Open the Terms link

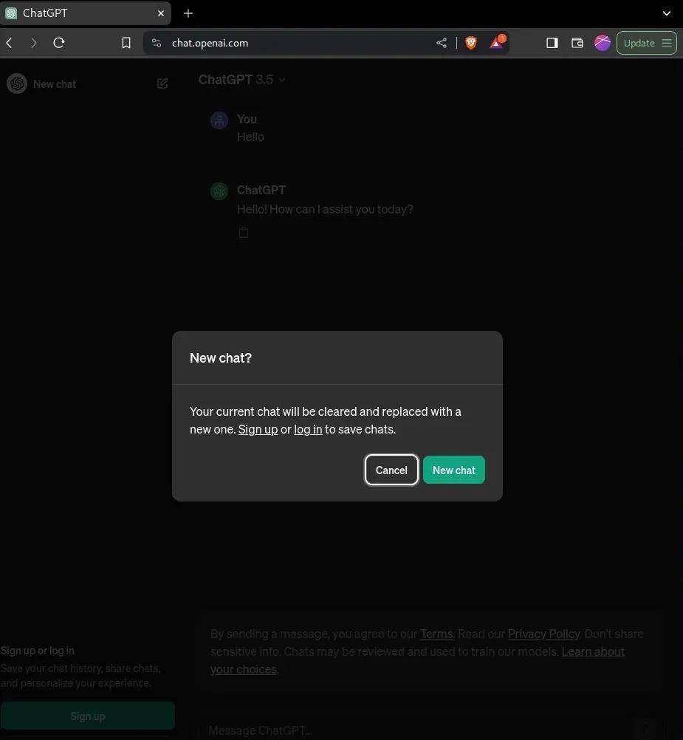[x=436, y=634]
